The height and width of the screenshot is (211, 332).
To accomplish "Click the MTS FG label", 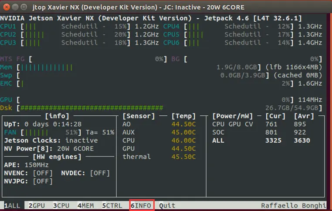I will (12, 59).
